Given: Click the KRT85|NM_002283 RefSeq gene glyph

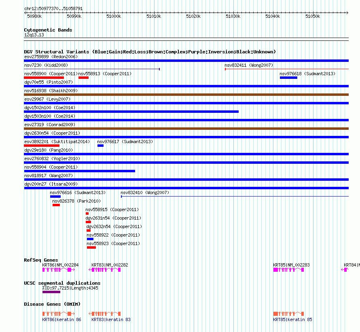Looking at the screenshot, I should [288, 270].
